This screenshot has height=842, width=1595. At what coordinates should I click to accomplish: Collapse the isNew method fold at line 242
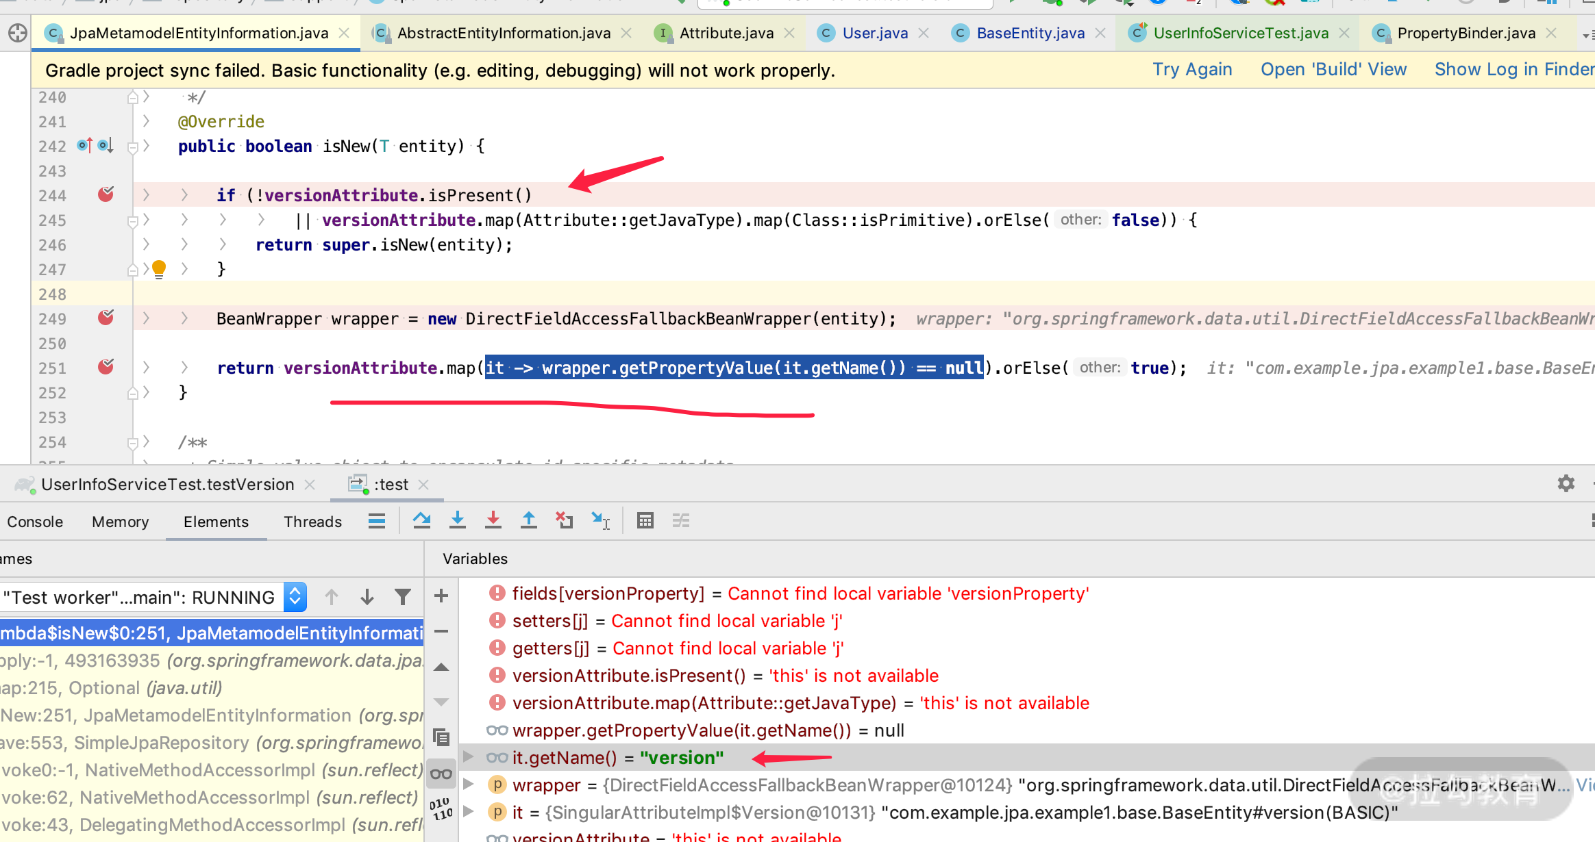pos(133,146)
